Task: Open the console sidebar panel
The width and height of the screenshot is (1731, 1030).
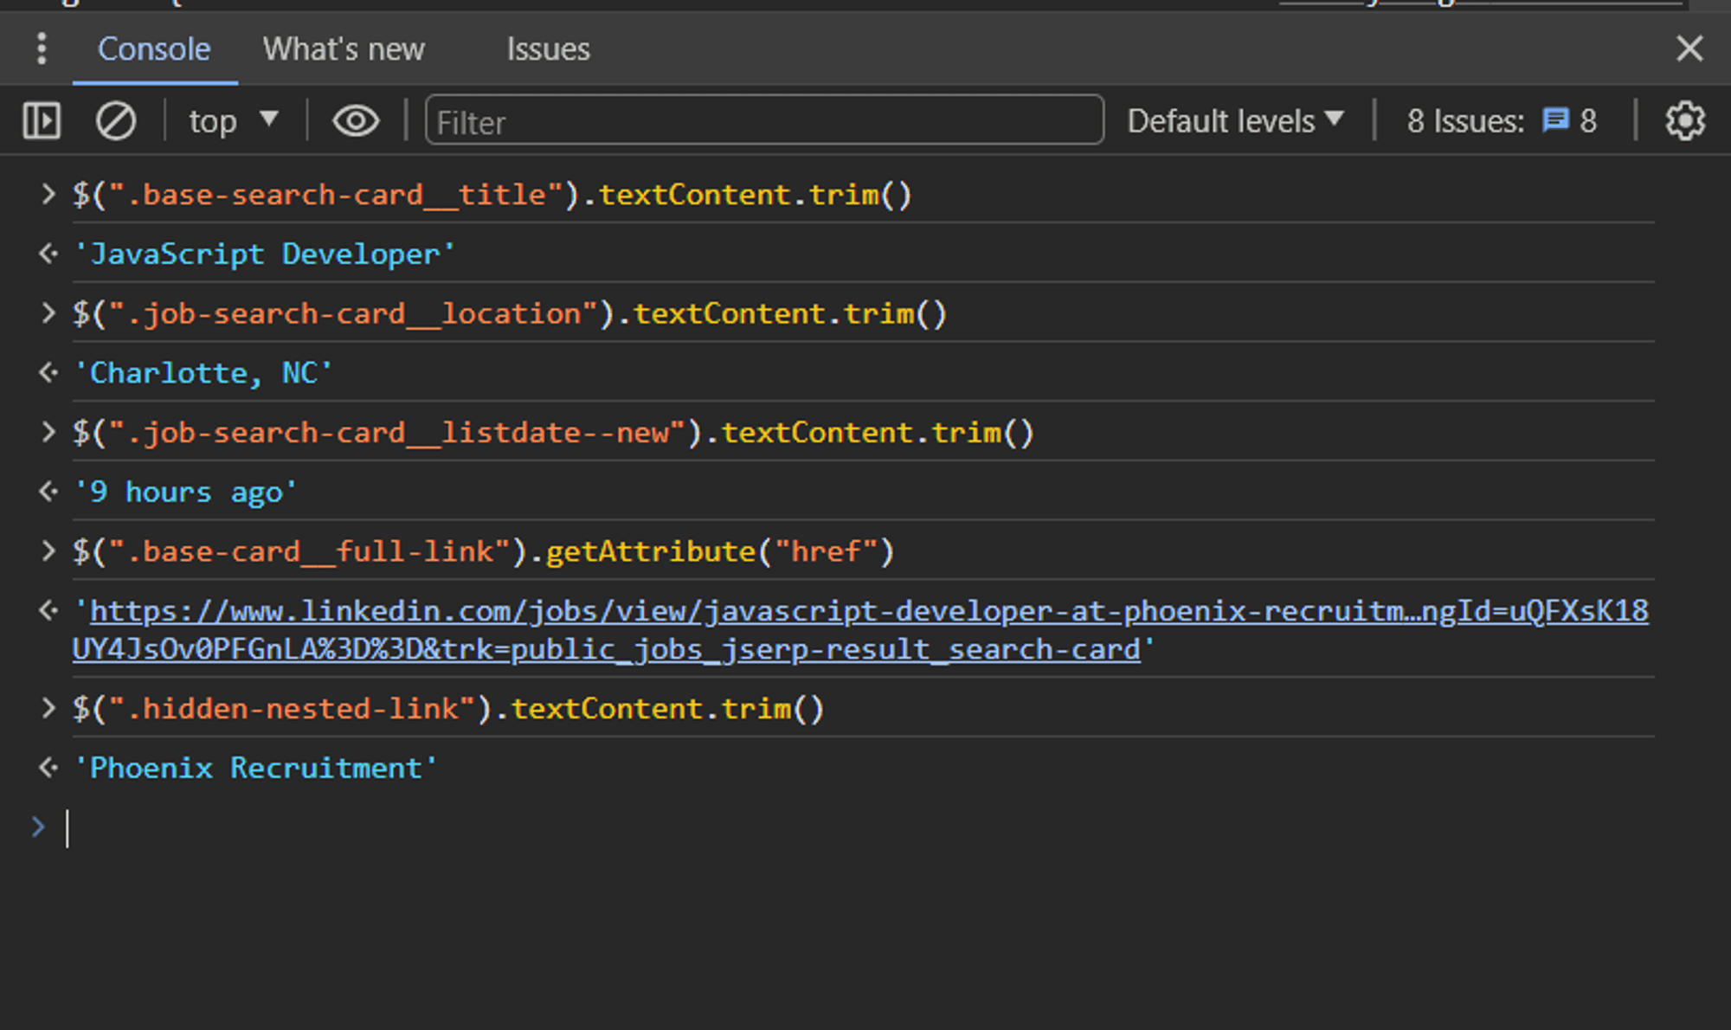Action: tap(40, 120)
